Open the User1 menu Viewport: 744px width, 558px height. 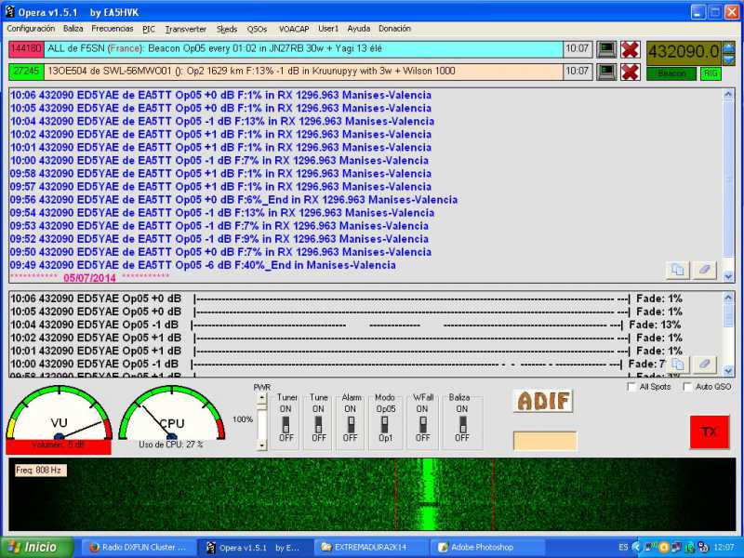tap(328, 29)
